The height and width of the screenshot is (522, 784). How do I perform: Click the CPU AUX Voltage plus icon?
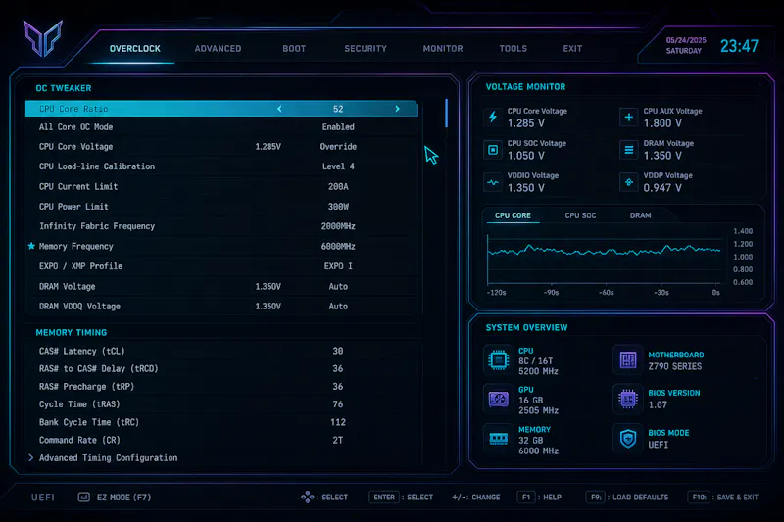coord(628,117)
